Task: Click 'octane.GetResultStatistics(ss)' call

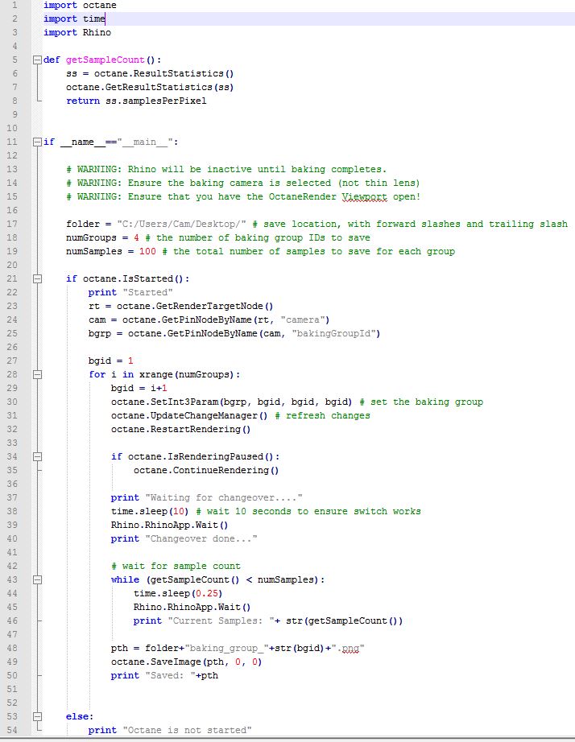Action: (150, 88)
